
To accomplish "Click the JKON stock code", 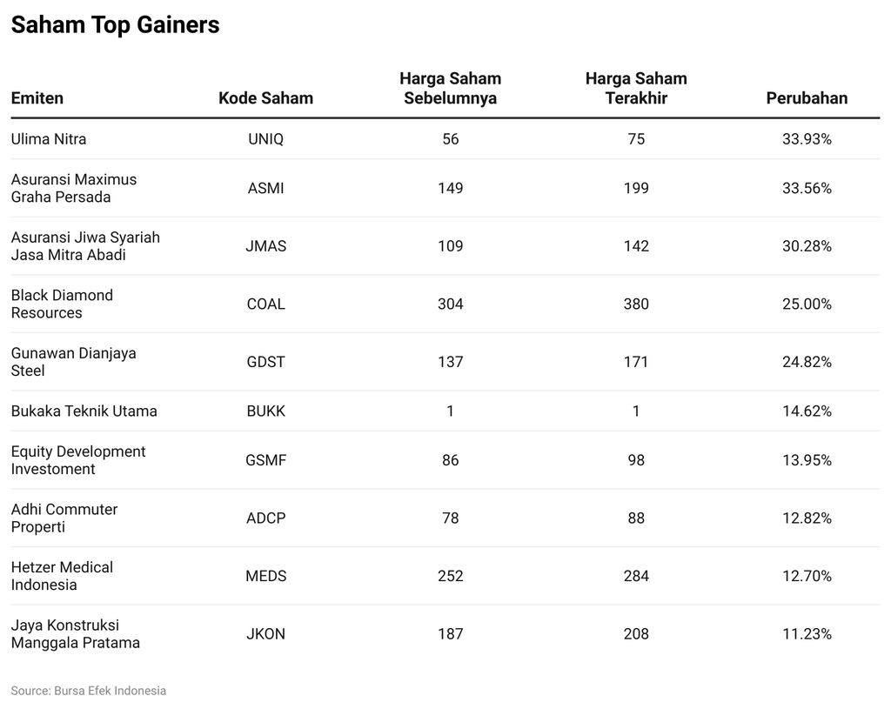I will click(265, 633).
